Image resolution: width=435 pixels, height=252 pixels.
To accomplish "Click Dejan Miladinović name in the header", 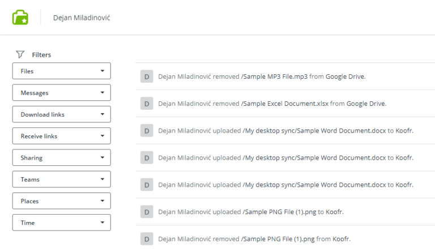I will [82, 18].
